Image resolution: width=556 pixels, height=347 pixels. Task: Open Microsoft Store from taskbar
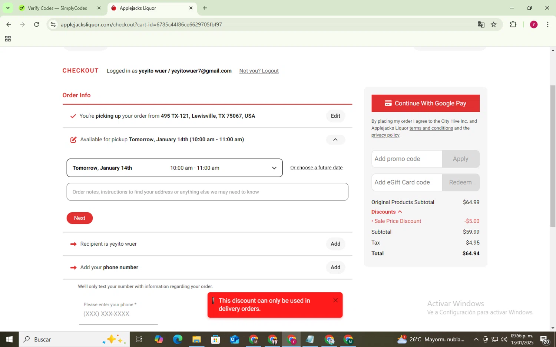215,339
